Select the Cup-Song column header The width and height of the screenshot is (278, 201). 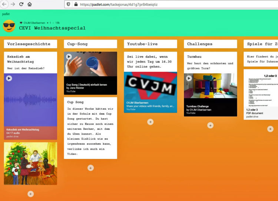pos(90,44)
